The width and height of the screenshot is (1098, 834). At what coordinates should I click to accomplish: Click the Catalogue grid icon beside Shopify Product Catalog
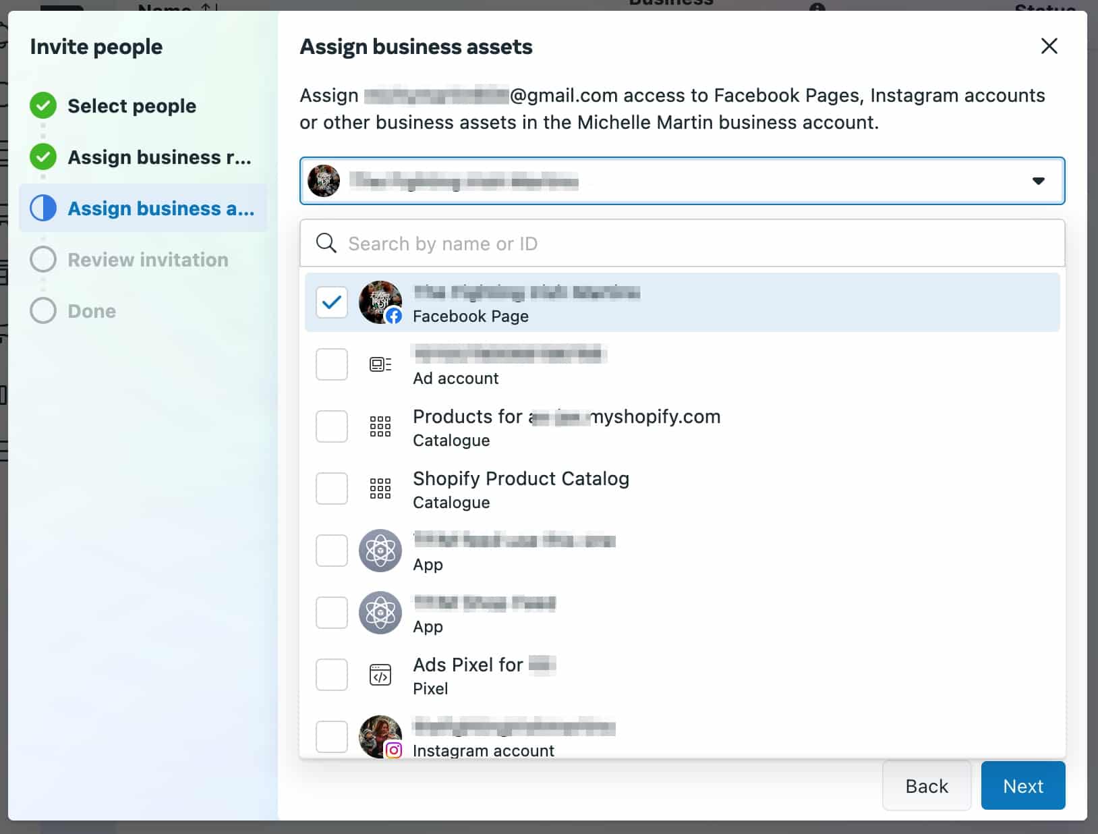(380, 488)
